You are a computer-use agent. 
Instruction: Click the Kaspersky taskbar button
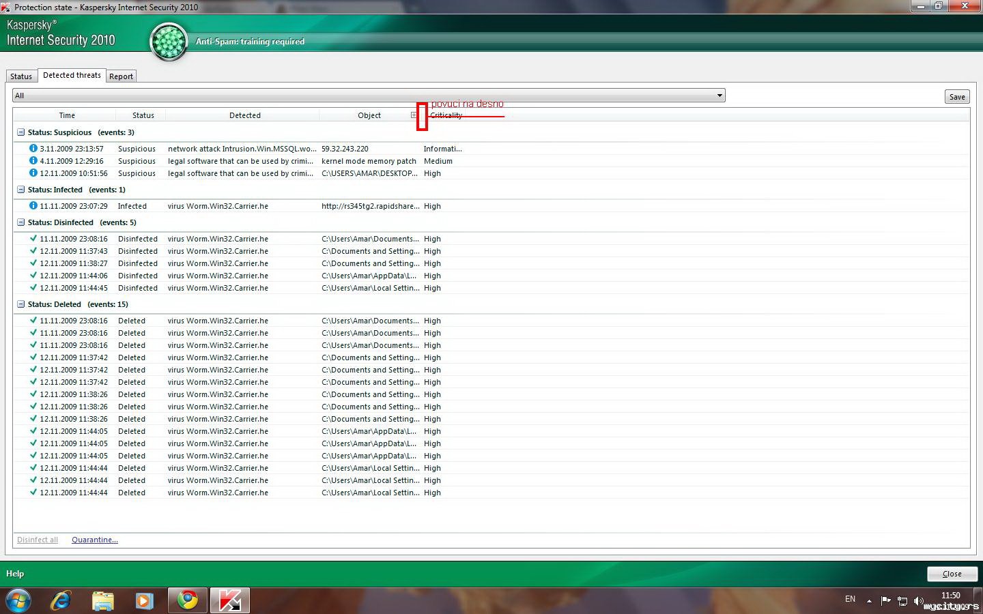tap(230, 600)
